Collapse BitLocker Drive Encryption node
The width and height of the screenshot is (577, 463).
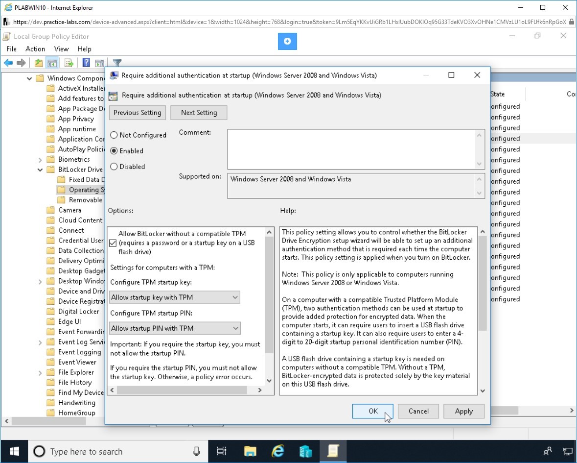tap(40, 170)
